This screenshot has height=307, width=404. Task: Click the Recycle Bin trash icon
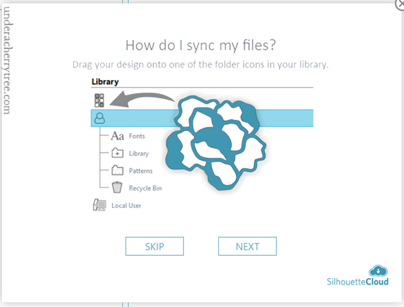tap(117, 188)
